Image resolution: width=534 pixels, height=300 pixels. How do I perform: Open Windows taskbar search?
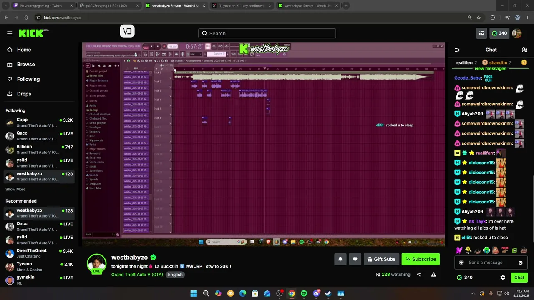click(206, 293)
